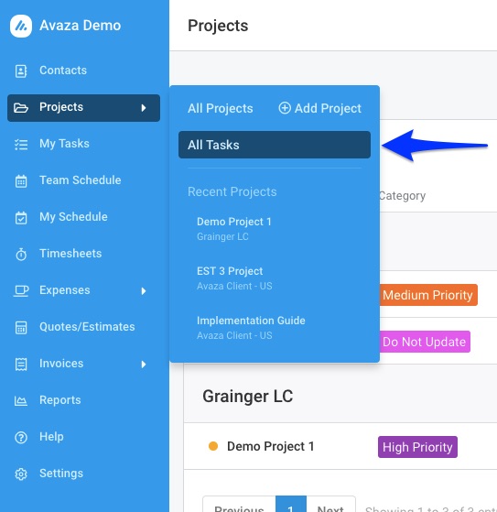This screenshot has height=512, width=497.
Task: Click the Add Project button
Action: tap(319, 108)
